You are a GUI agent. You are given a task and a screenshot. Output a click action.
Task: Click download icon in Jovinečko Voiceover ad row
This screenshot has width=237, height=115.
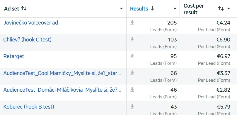[132, 22]
